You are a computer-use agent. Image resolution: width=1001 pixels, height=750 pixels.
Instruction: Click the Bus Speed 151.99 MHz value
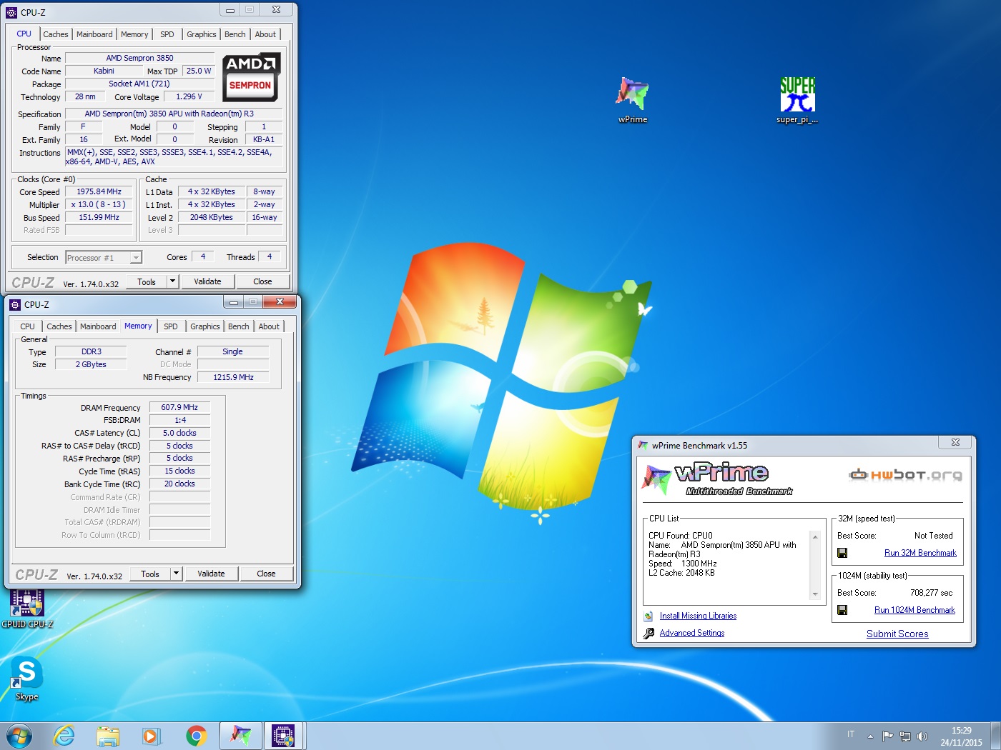click(99, 217)
